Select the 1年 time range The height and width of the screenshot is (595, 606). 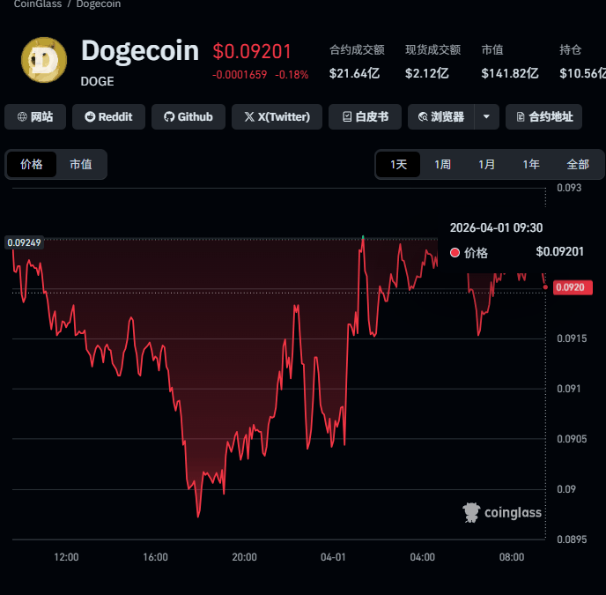[x=531, y=164]
